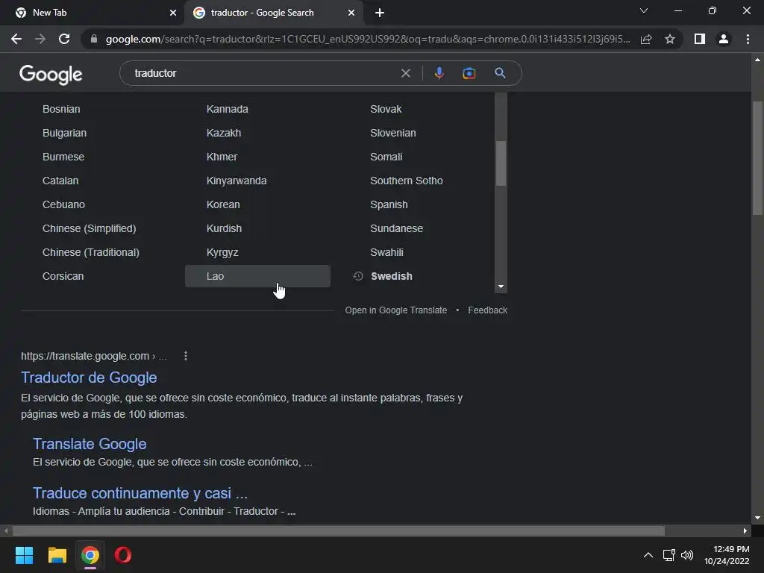This screenshot has height=573, width=764.
Task: Clear the search box with the X icon
Action: 405,73
